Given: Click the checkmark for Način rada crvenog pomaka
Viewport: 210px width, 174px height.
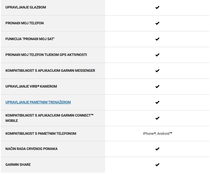Looking at the screenshot, I should click(157, 149).
